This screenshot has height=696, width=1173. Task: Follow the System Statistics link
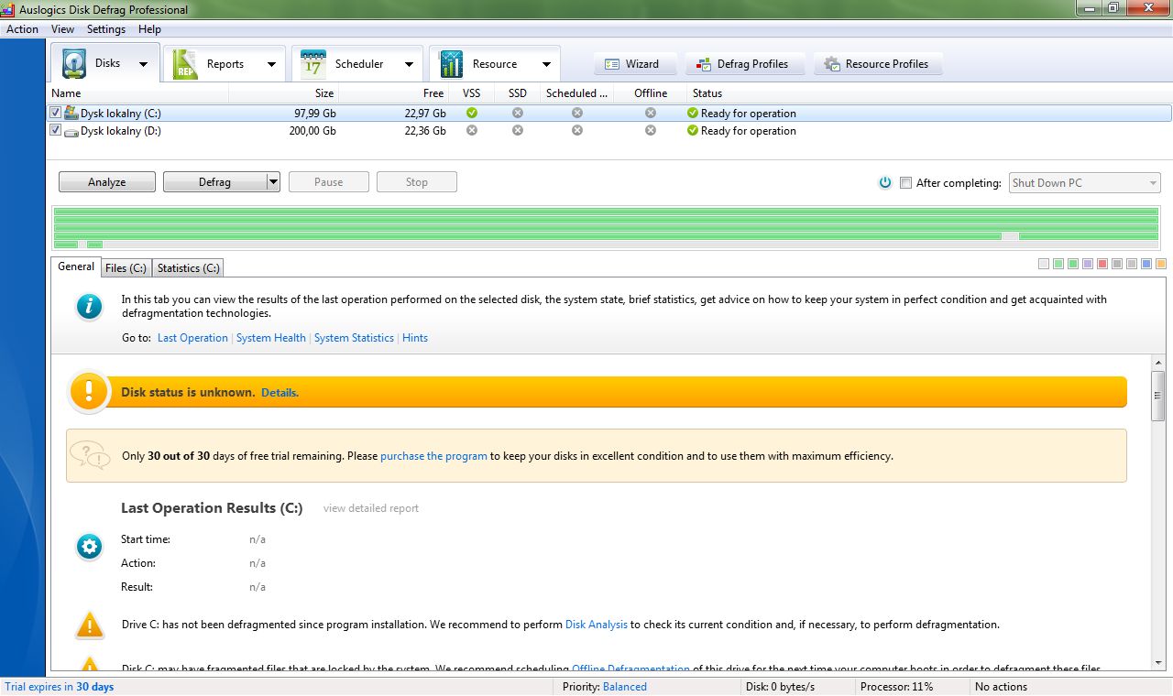(x=354, y=338)
